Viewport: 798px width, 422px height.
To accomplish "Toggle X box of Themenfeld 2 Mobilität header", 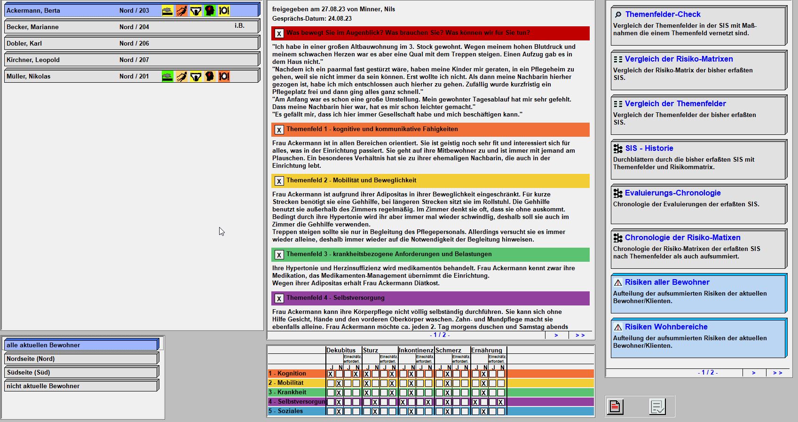I will (x=279, y=181).
